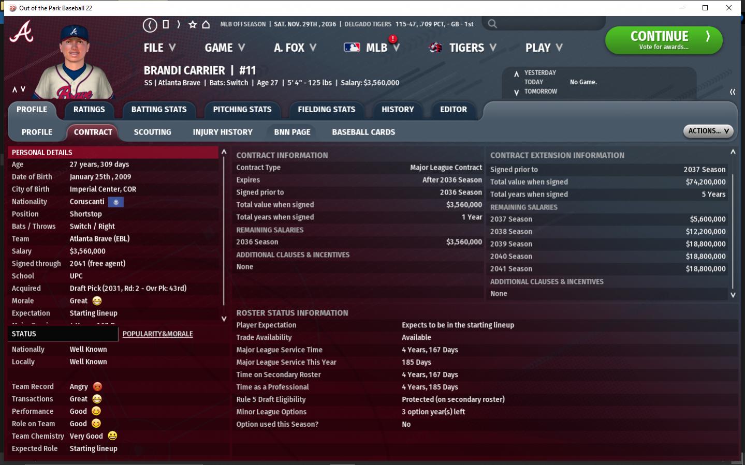Viewport: 745px width, 465px height.
Task: Show previous day in schedule widget
Action: pyautogui.click(x=516, y=74)
